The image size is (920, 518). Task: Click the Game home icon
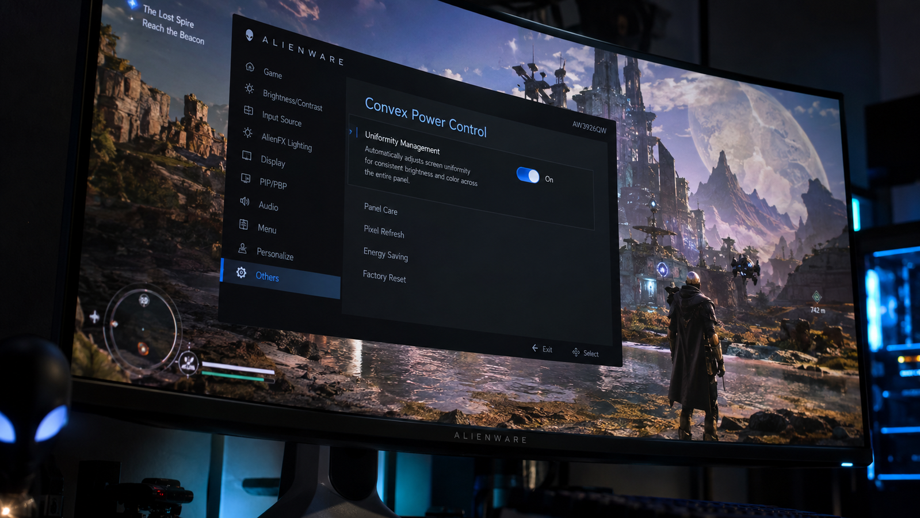[250, 67]
